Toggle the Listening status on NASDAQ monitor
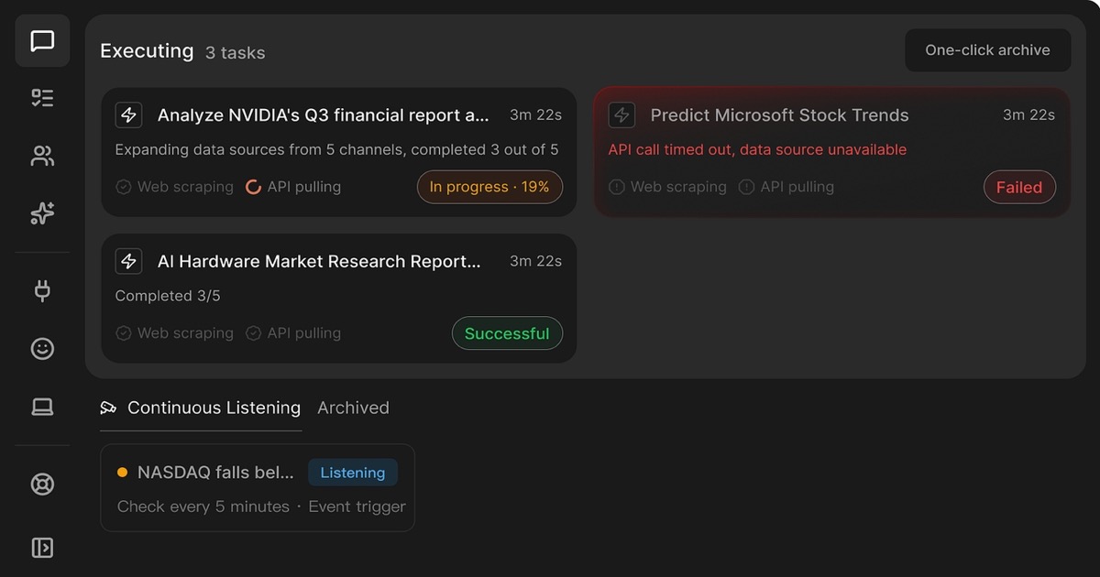The width and height of the screenshot is (1100, 577). click(x=352, y=473)
